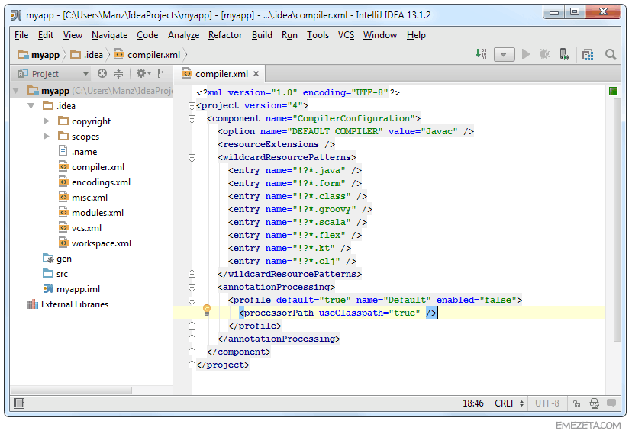Collapse the component tag fold marker
The image size is (632, 434).
[x=192, y=118]
